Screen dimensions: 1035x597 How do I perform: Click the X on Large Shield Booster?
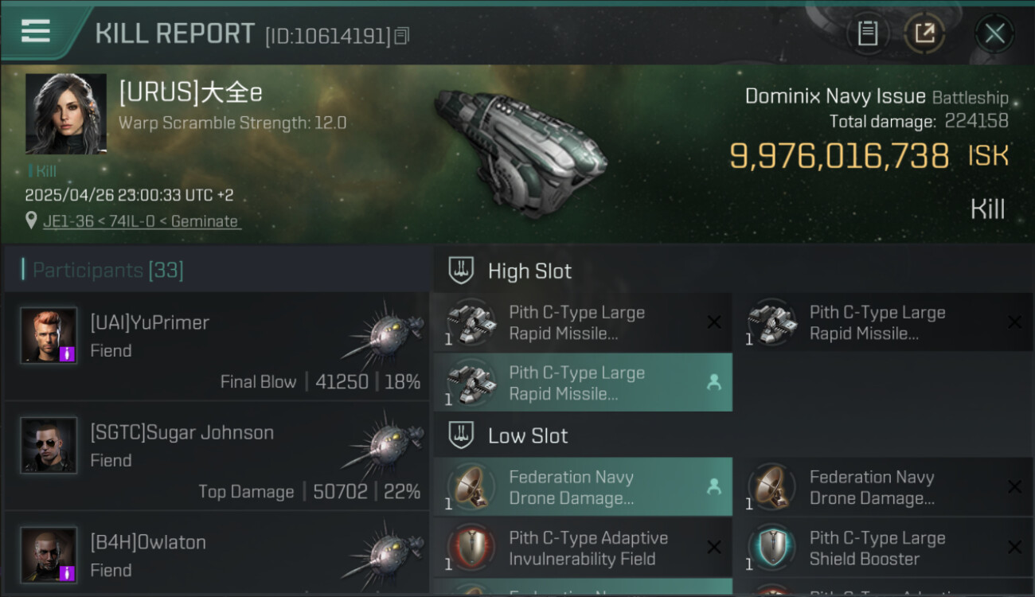click(1014, 548)
